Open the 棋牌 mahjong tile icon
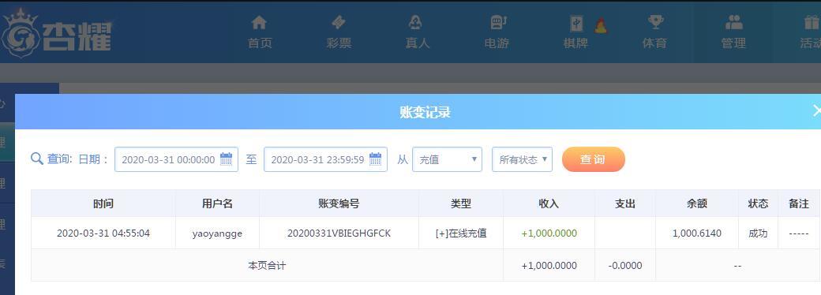The image size is (821, 295). click(x=576, y=24)
